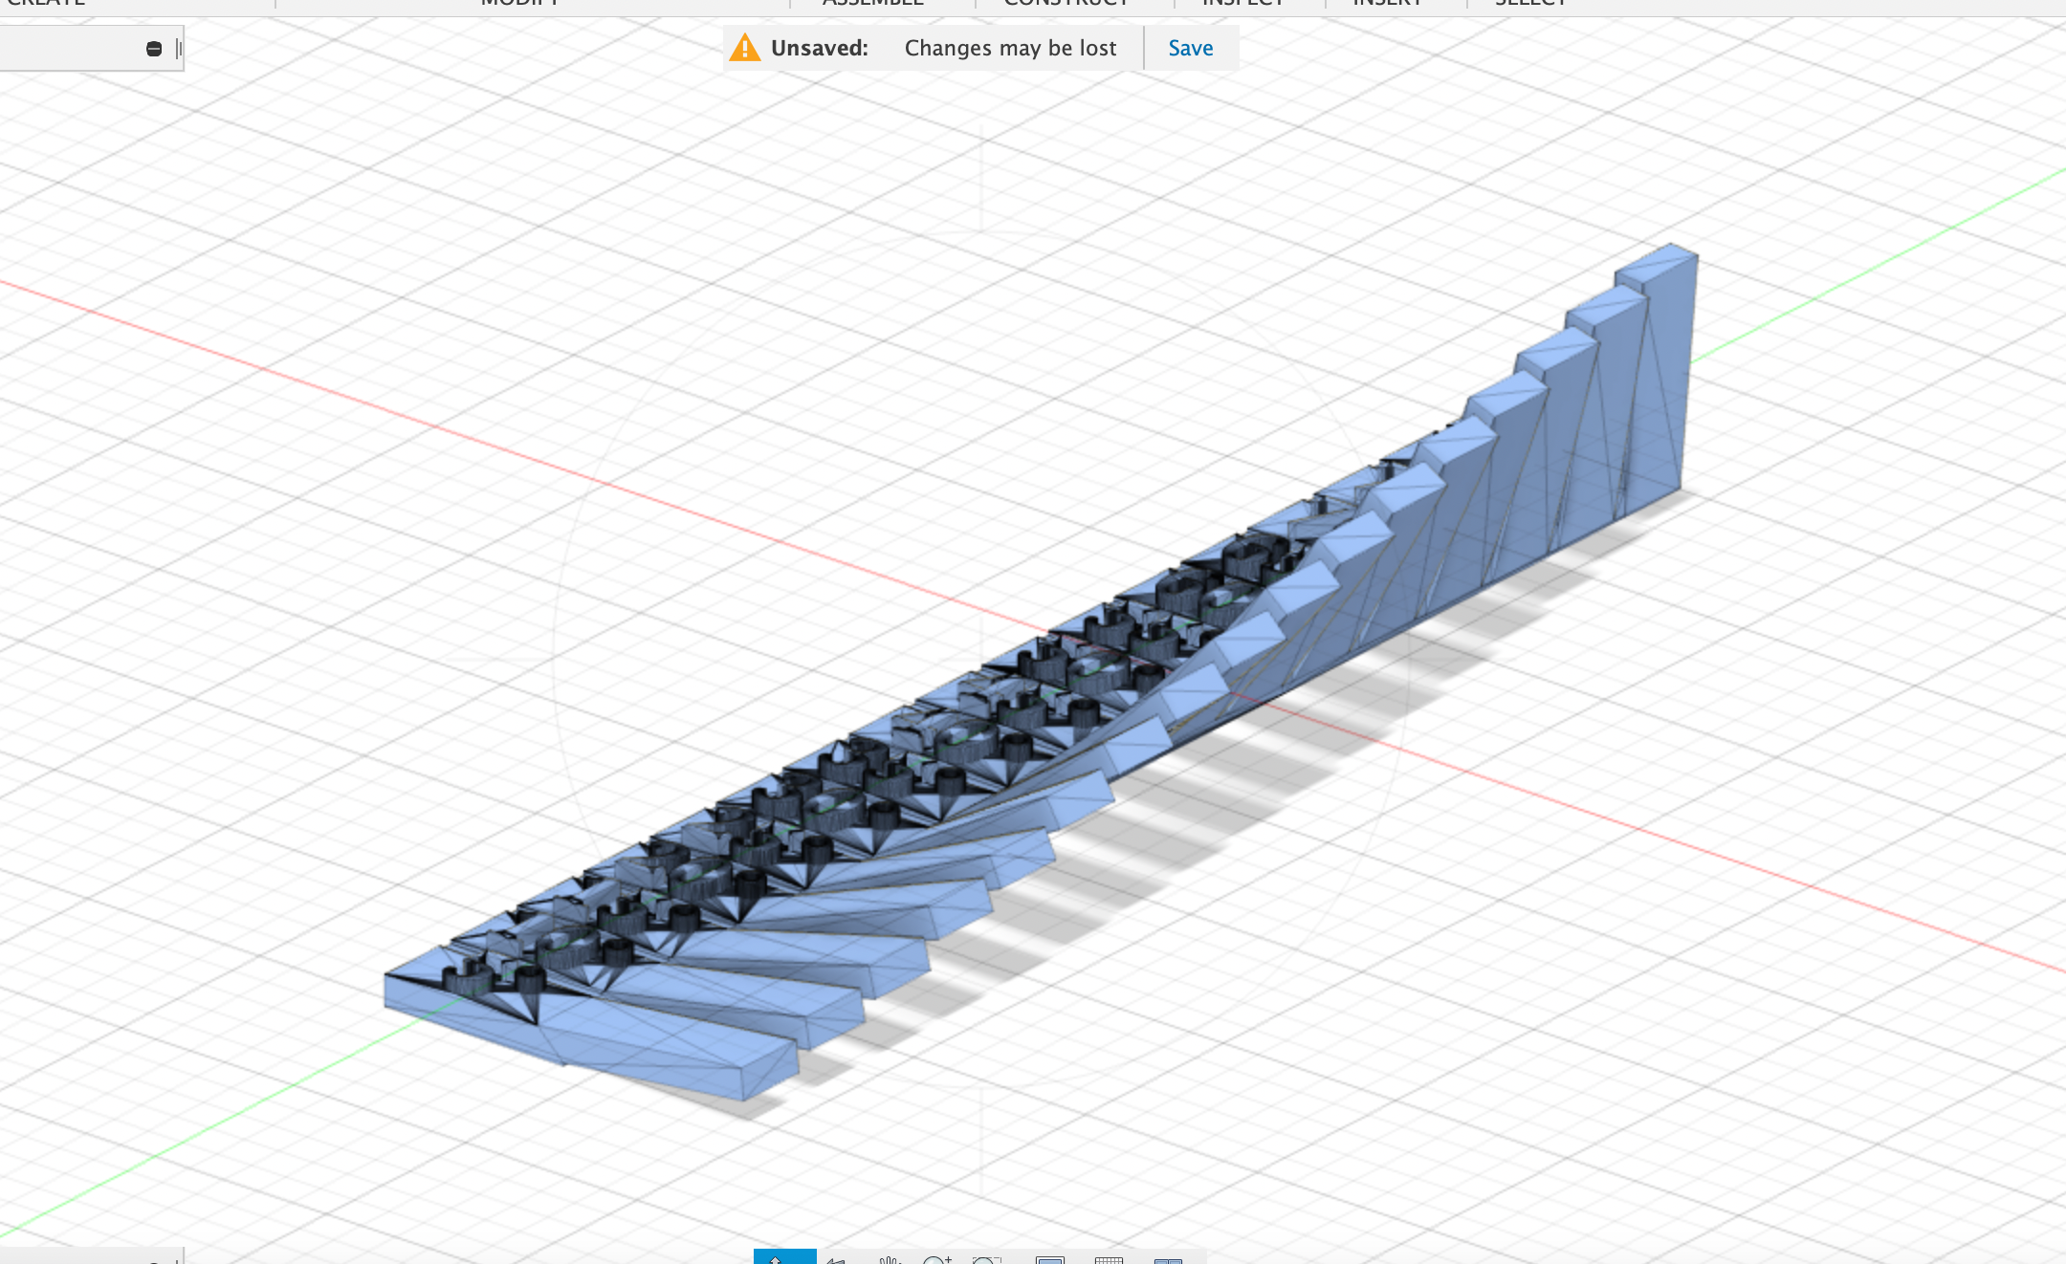This screenshot has width=2066, height=1264.
Task: Collapse the browser panel with minus icon
Action: tap(154, 47)
